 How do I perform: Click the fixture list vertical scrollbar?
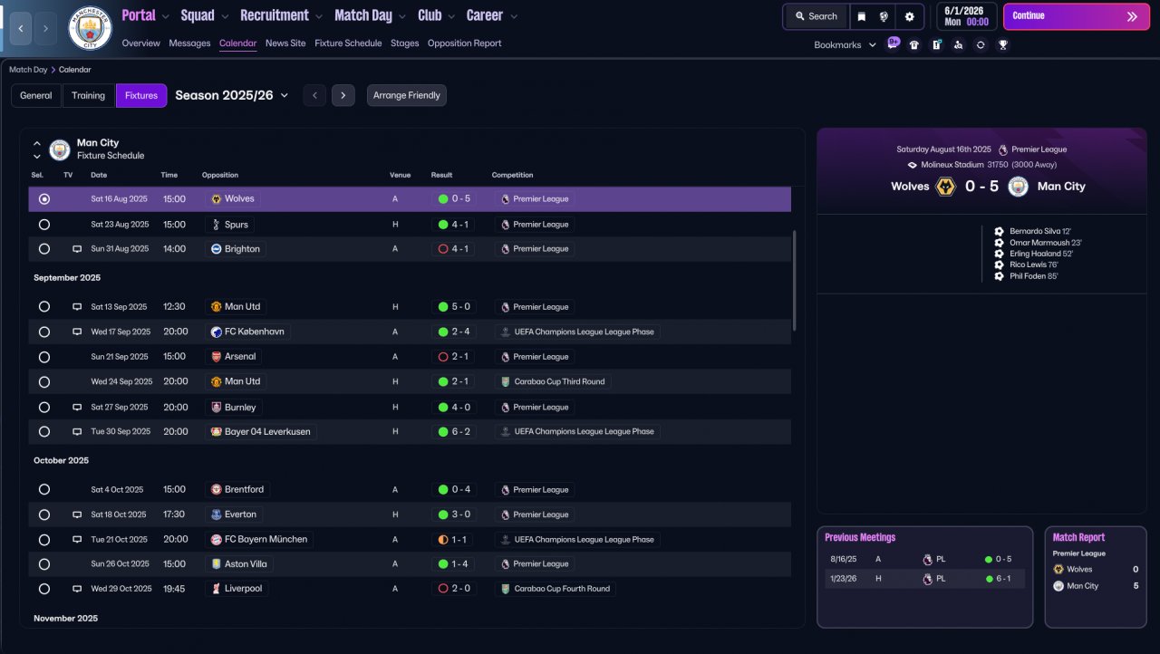796,280
